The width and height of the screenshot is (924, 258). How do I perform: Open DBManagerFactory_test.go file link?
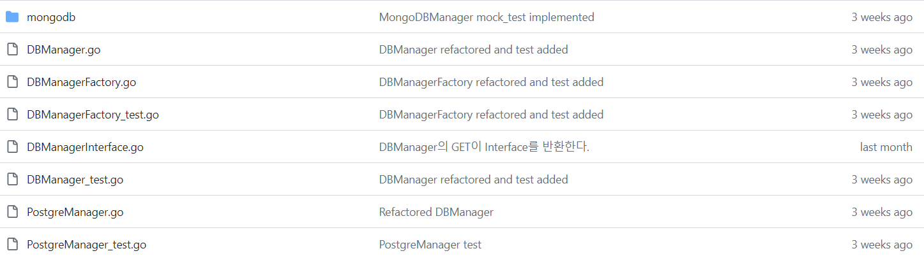[93, 115]
